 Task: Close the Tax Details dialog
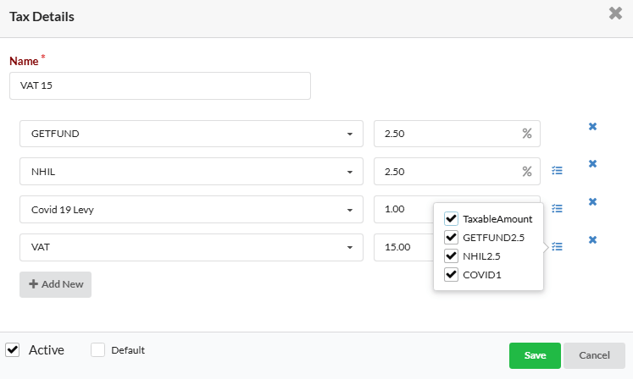(616, 14)
